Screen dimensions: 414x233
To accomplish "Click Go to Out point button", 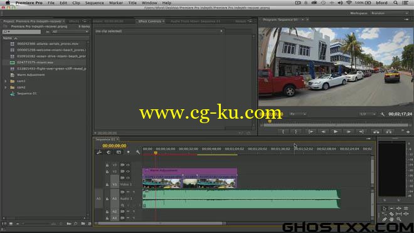I will pyautogui.click(x=361, y=131).
